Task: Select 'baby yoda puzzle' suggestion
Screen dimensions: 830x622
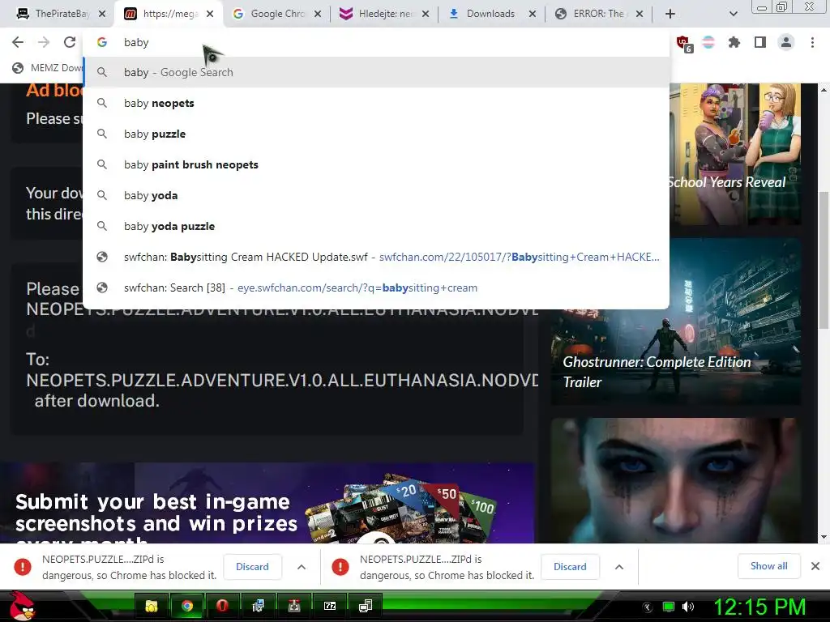Action: pyautogui.click(x=376, y=226)
